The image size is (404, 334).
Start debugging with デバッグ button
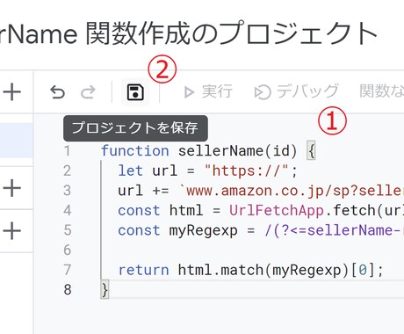click(x=296, y=91)
